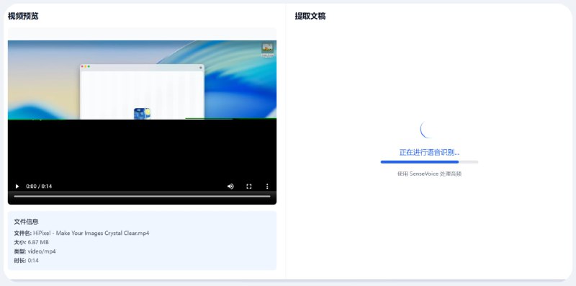The width and height of the screenshot is (576, 286).
Task: Play the video preview
Action: pyautogui.click(x=17, y=187)
